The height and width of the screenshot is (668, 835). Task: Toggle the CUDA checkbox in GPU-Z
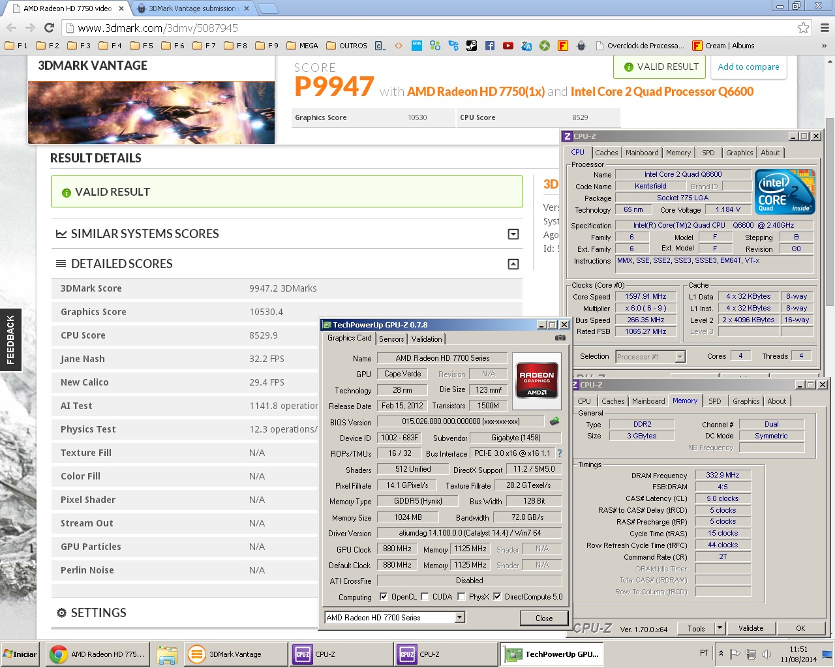tap(425, 596)
